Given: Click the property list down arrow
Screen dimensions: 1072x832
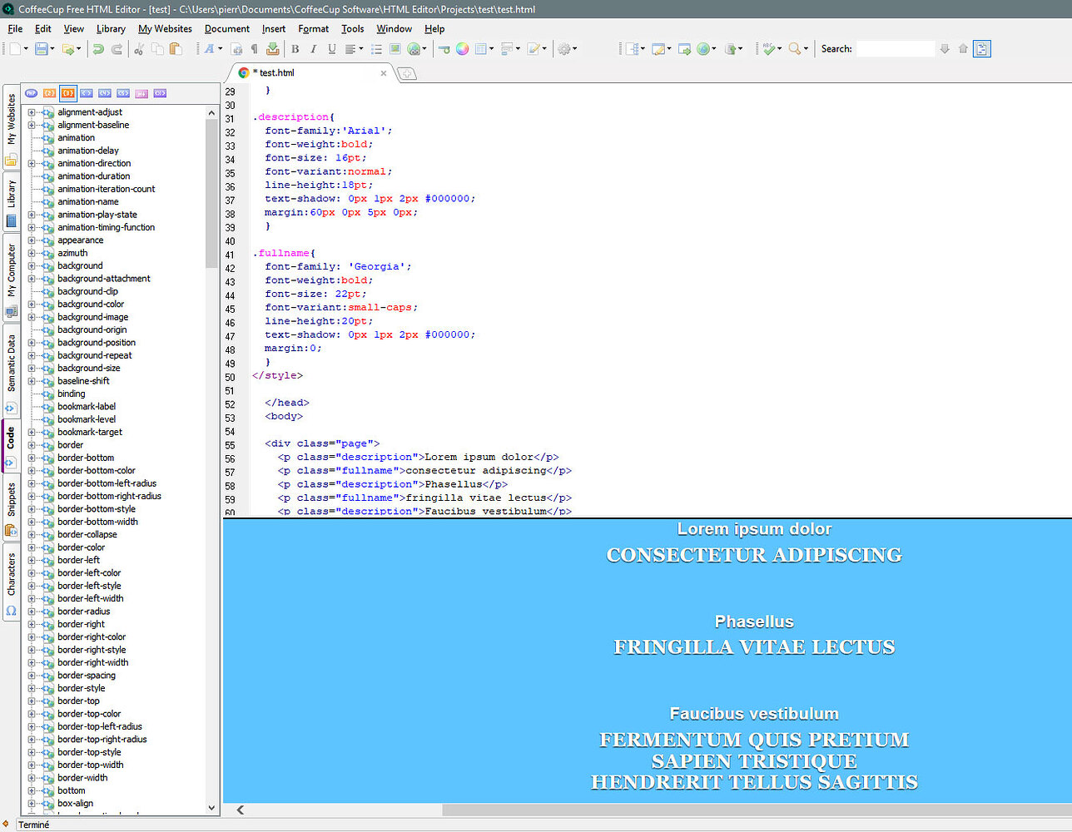Looking at the screenshot, I should 211,808.
